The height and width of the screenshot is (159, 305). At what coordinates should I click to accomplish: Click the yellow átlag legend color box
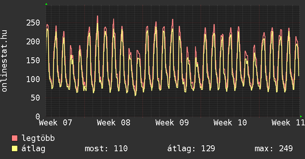(x=15, y=149)
